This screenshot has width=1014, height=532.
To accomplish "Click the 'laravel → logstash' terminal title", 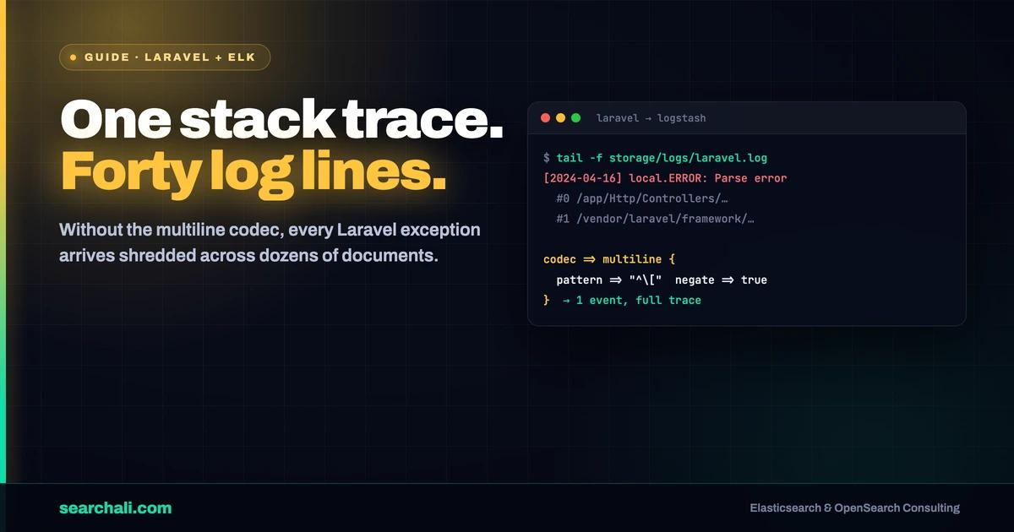I will tap(651, 118).
